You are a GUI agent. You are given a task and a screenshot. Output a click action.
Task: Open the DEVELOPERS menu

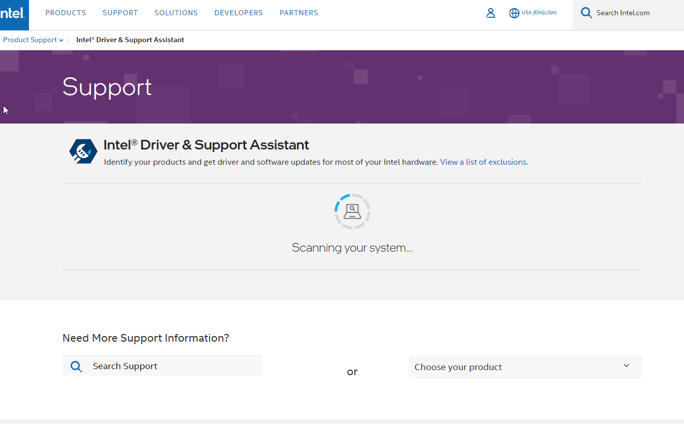(x=239, y=13)
